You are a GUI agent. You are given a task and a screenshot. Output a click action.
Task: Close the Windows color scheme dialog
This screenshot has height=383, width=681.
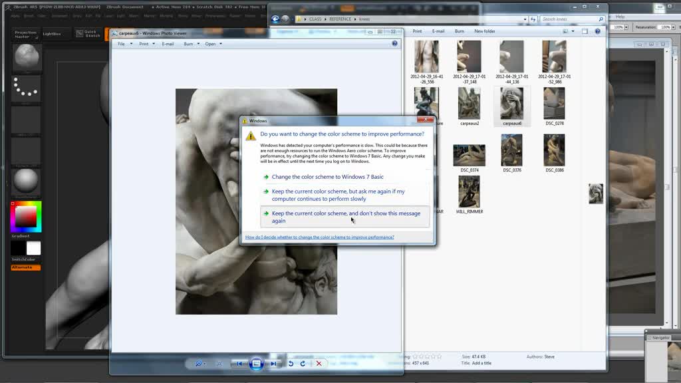point(425,120)
